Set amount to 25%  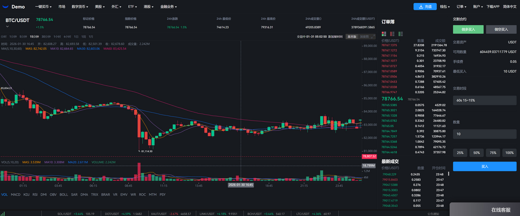(460, 153)
